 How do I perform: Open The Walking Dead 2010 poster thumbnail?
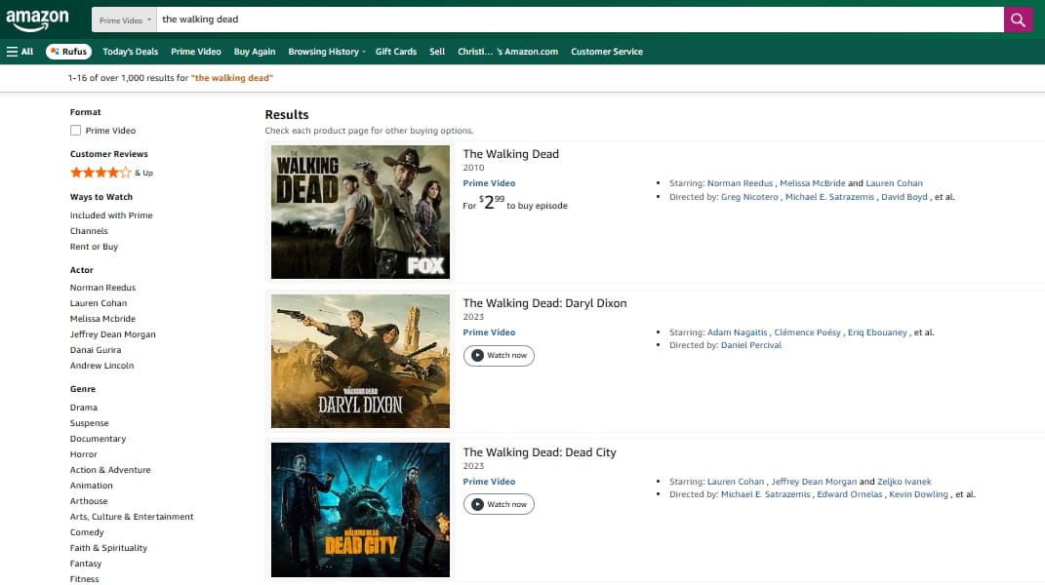(359, 212)
